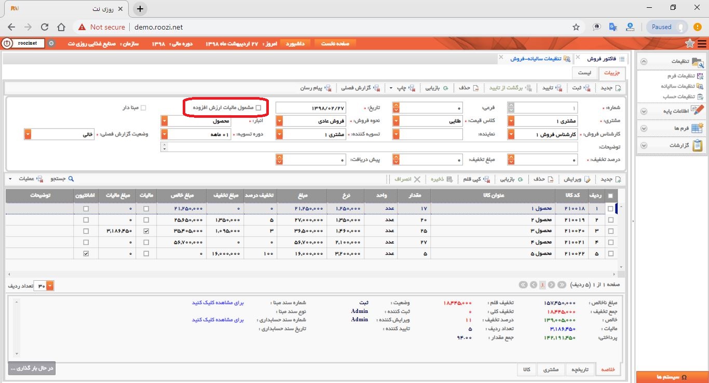
Task: Open the 'کلاس قیمت' dropdown showing طلایی
Action: 396,121
